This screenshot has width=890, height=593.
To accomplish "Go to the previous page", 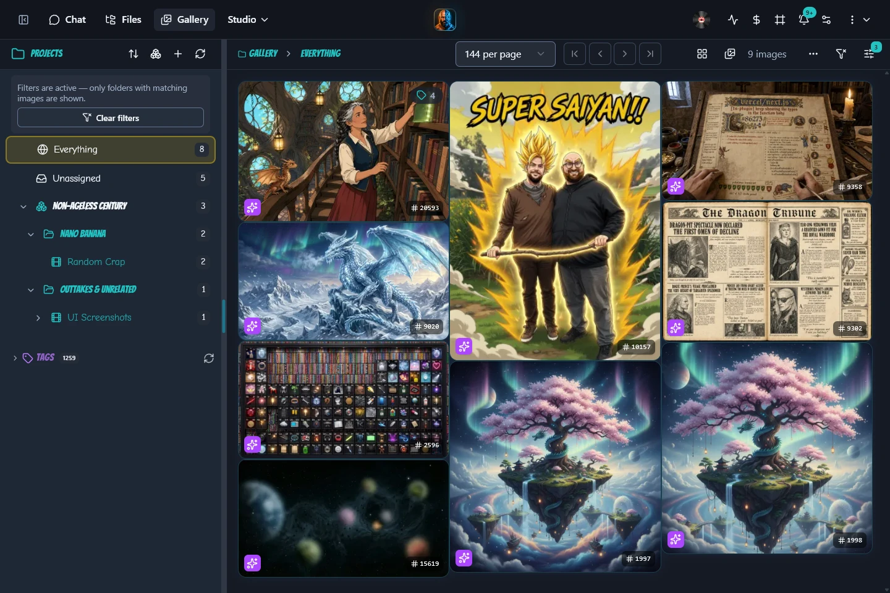I will pos(600,54).
